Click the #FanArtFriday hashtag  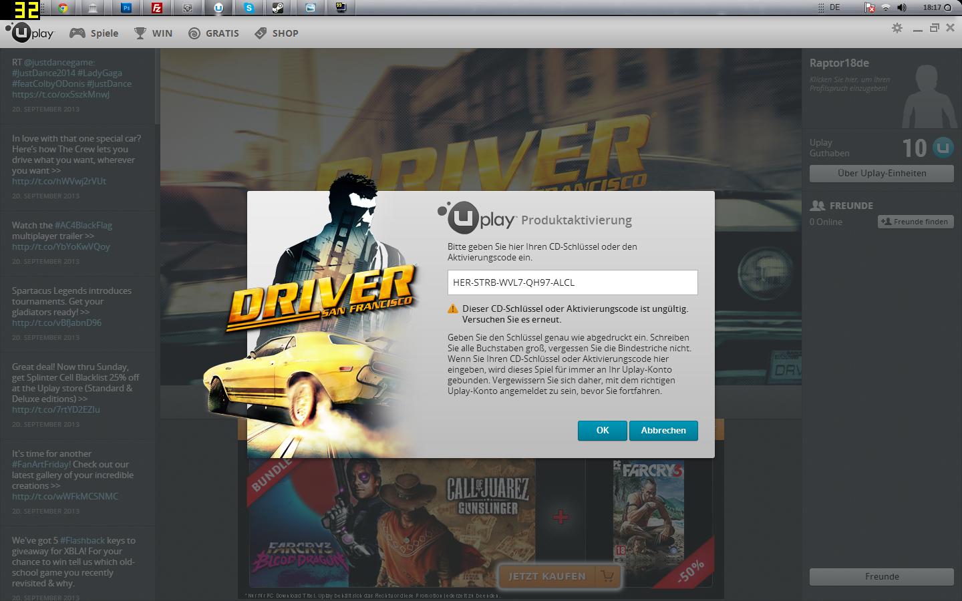tap(41, 464)
